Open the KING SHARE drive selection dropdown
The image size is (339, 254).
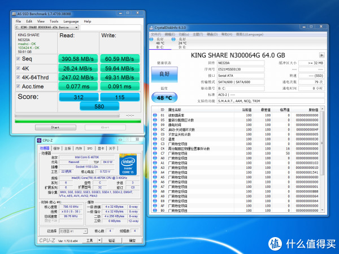(47, 28)
